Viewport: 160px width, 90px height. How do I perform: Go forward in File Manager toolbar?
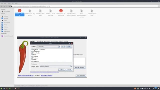[x=4, y=6]
